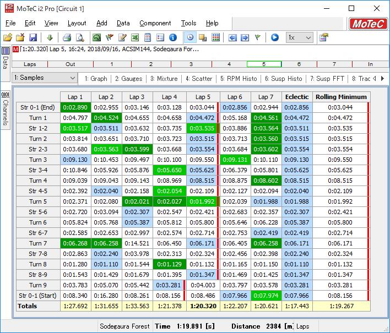Save the project with the floppy disk icon
This screenshot has width=390, height=333.
33,37
